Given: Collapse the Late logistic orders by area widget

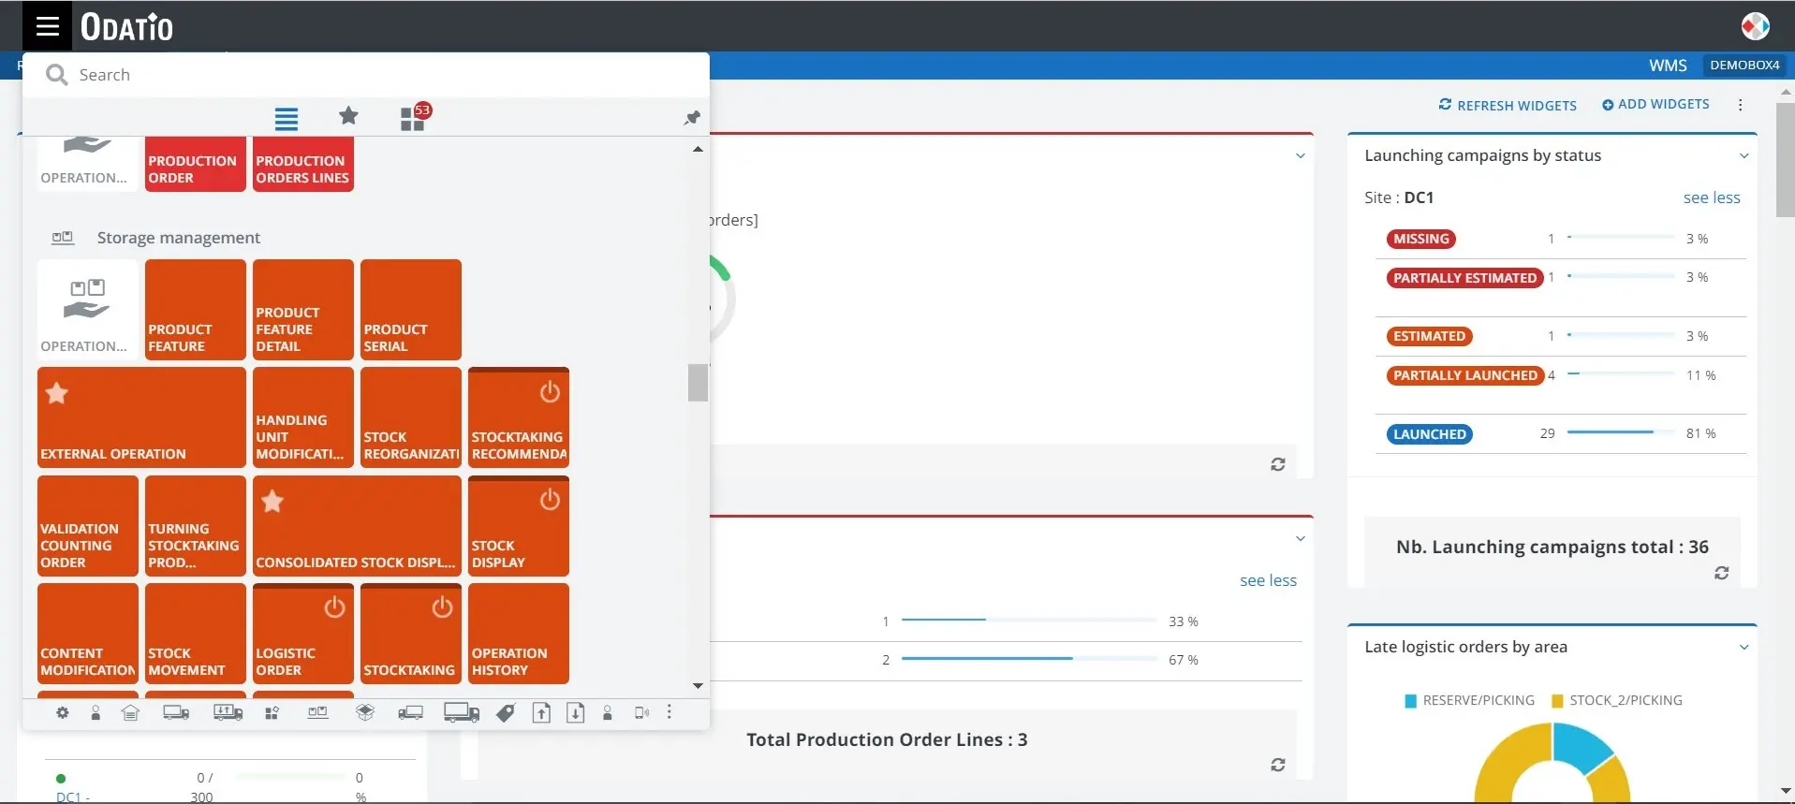Looking at the screenshot, I should tap(1744, 648).
